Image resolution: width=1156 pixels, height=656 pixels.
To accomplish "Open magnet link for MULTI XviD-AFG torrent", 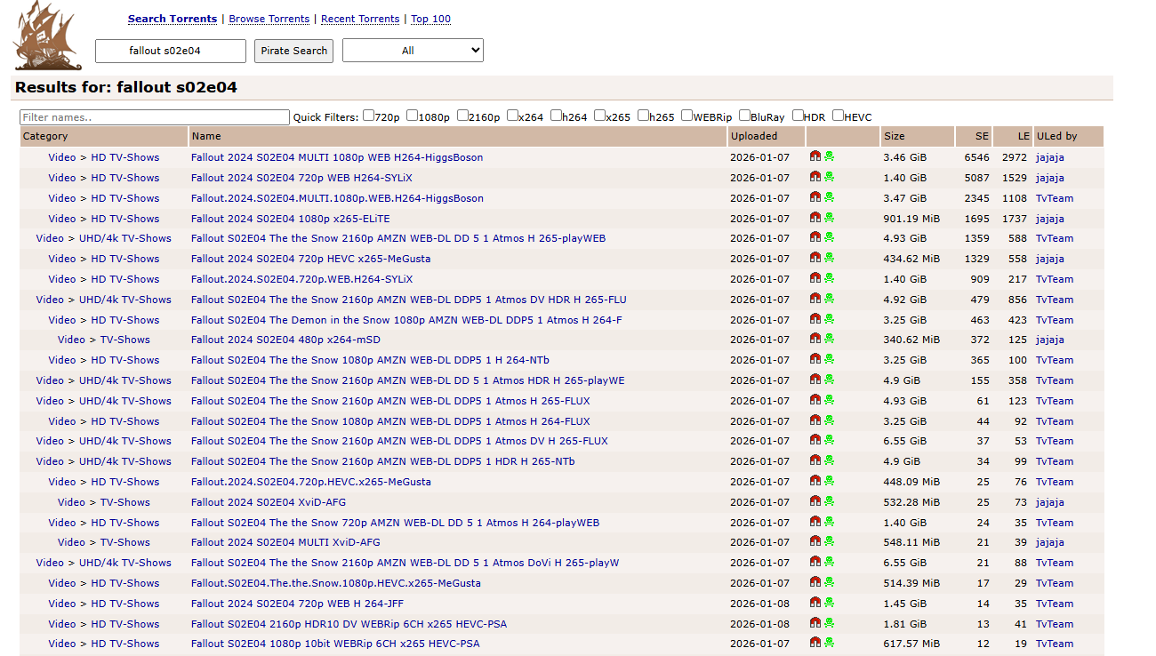I will point(815,541).
